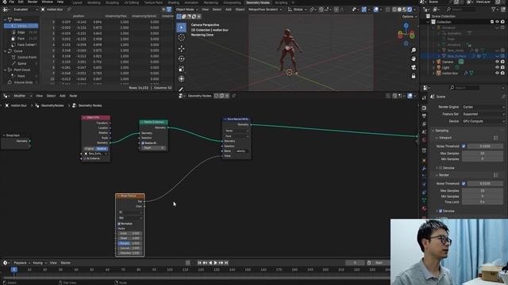
Task: Click the viewport zoom magnifier icon
Action: pos(414,50)
